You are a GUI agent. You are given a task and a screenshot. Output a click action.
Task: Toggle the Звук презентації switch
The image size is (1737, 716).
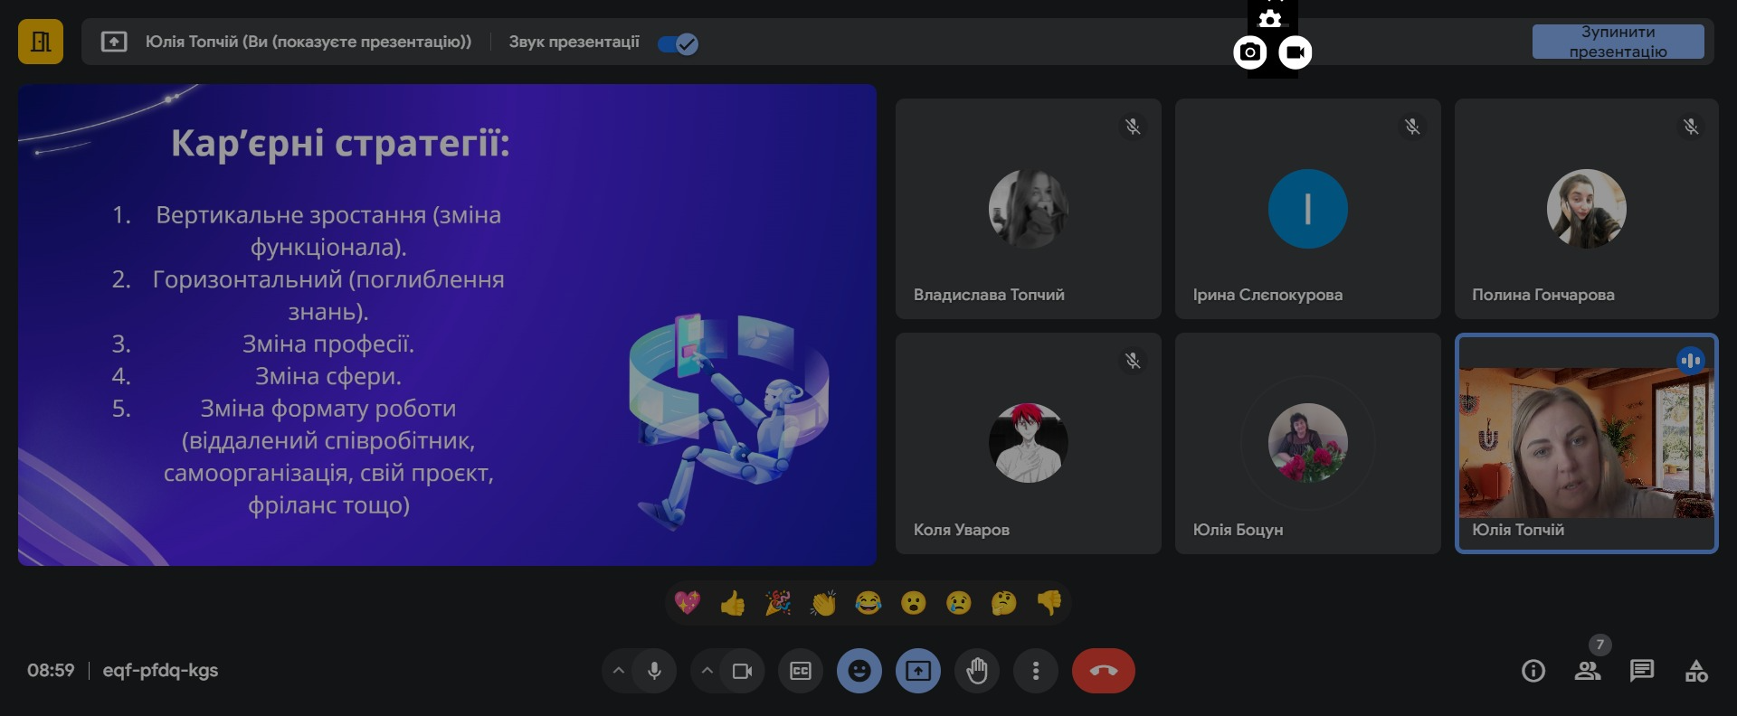(x=678, y=43)
